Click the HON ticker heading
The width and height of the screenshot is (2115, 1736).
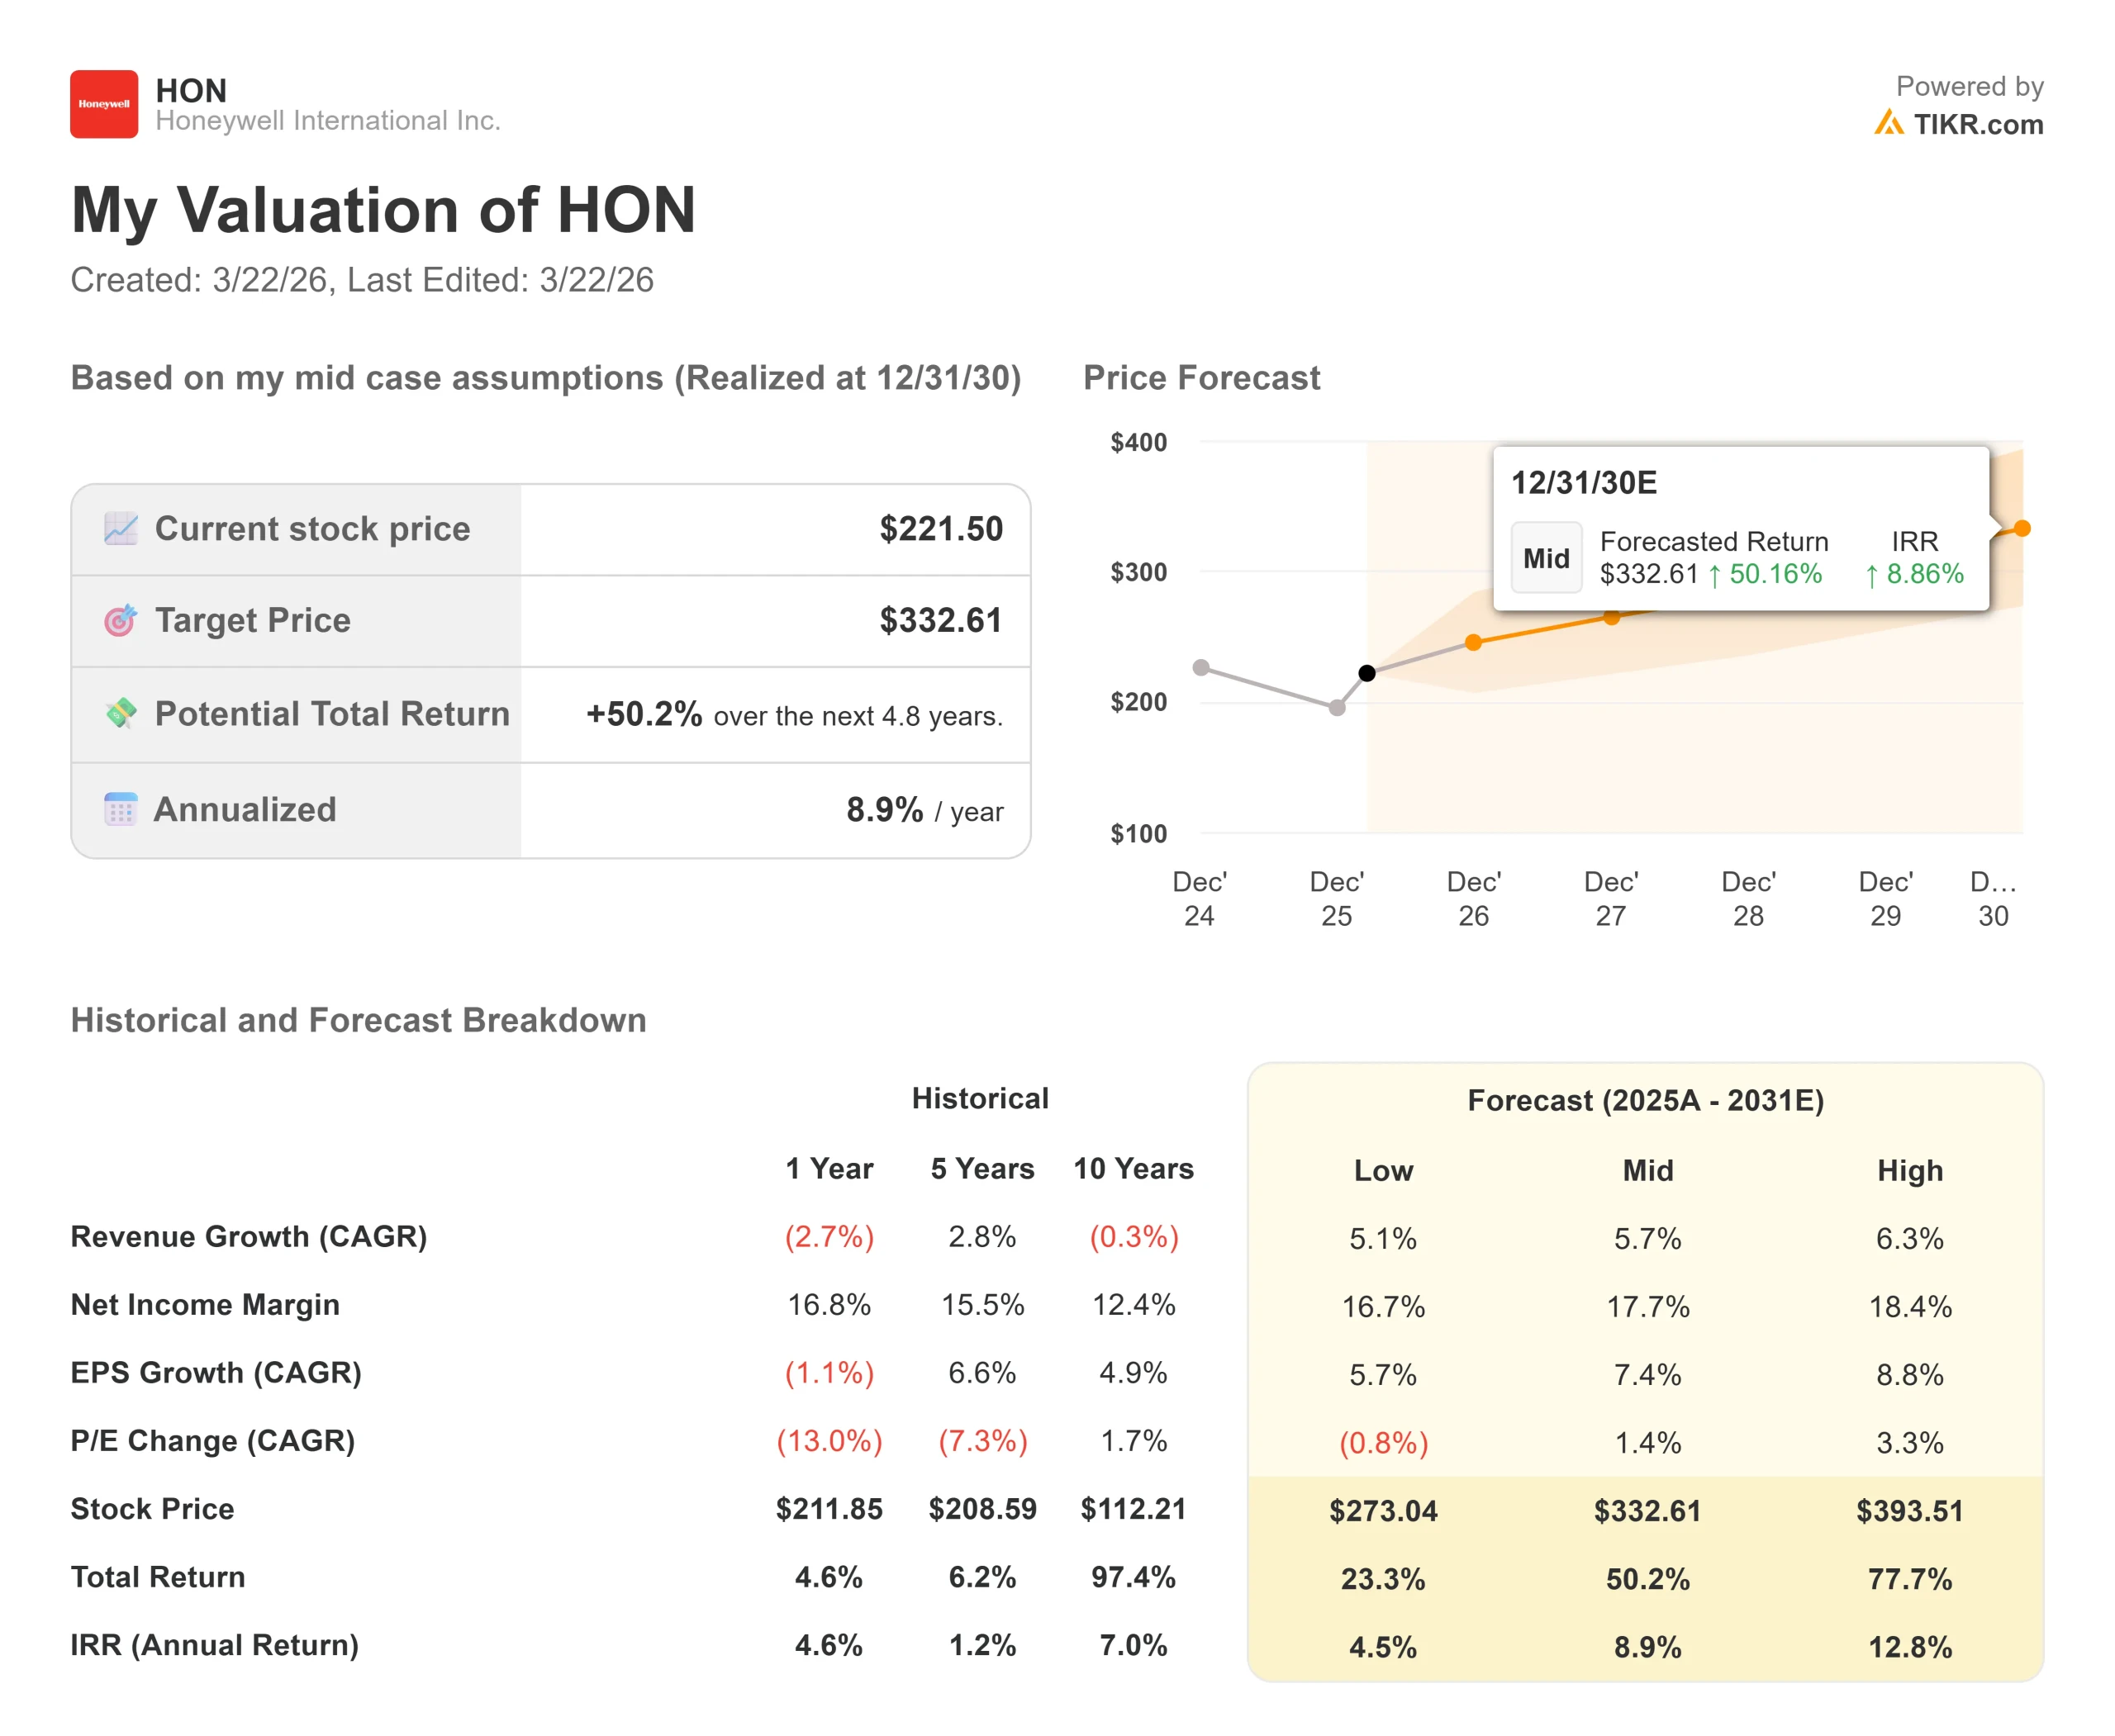click(x=191, y=91)
